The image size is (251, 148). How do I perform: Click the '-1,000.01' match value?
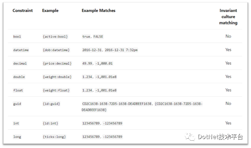104,64
